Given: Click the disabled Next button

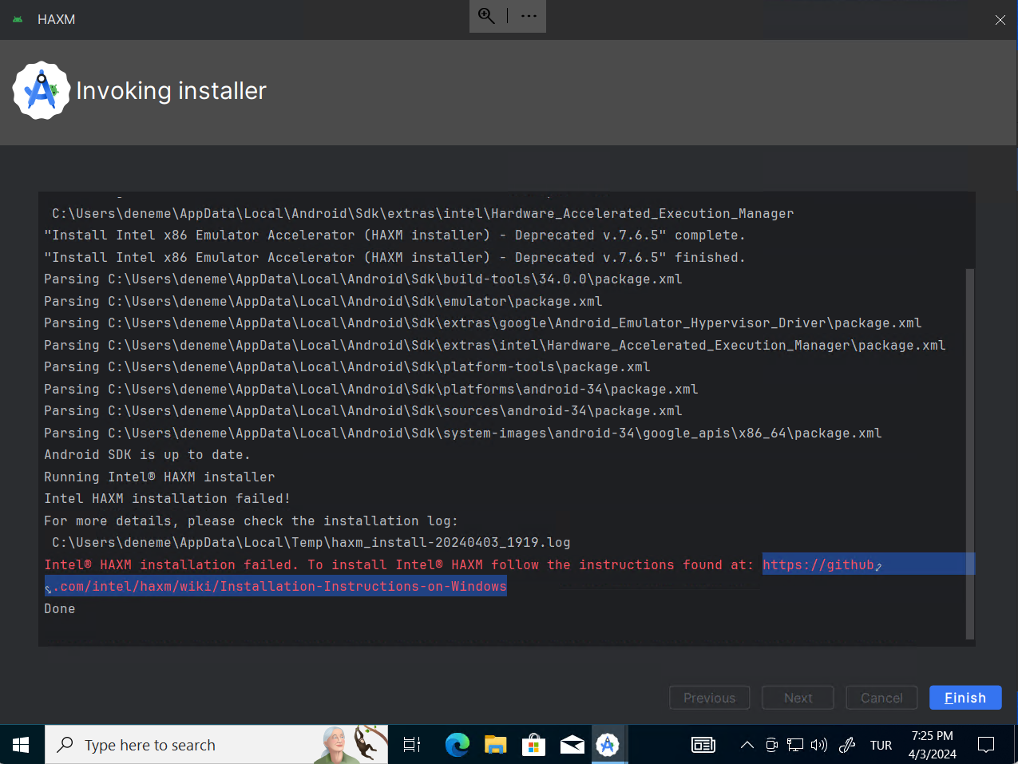Looking at the screenshot, I should pyautogui.click(x=798, y=698).
